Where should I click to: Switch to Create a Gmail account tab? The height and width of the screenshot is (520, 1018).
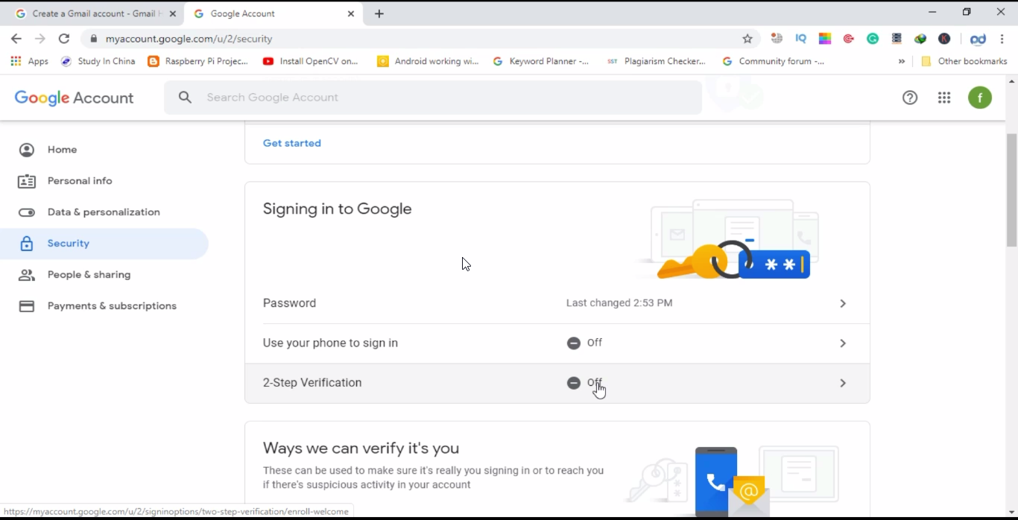95,13
